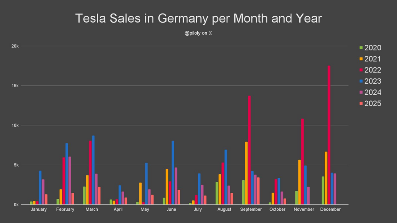This screenshot has height=223, width=397.
Task: Select the 2023 legend label
Action: 372,81
